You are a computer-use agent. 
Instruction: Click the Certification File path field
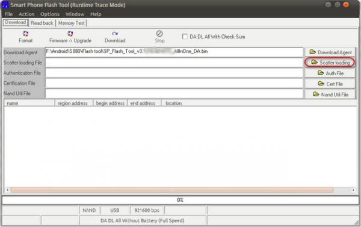click(x=174, y=84)
